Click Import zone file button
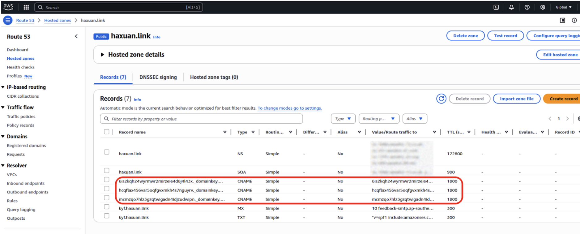580x236 pixels. click(517, 99)
